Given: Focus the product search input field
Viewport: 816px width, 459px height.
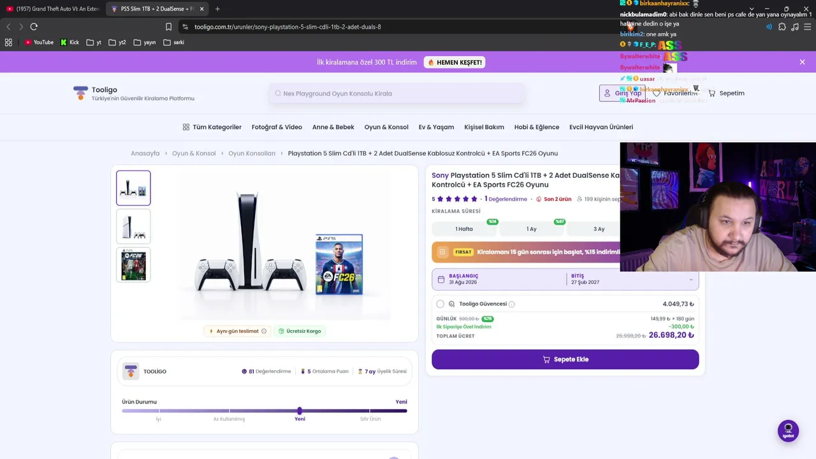Looking at the screenshot, I should (x=397, y=94).
